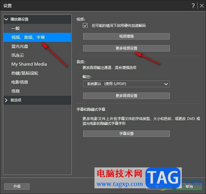
Task: Open the 蓝光光盘 settings page
Action: (x=37, y=46)
